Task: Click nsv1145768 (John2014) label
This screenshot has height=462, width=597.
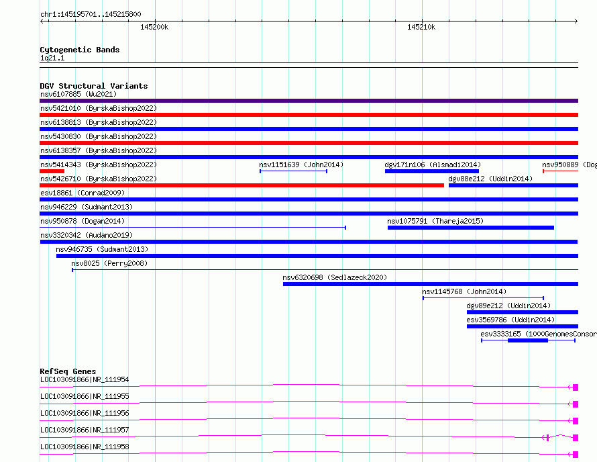Action: coord(464,291)
